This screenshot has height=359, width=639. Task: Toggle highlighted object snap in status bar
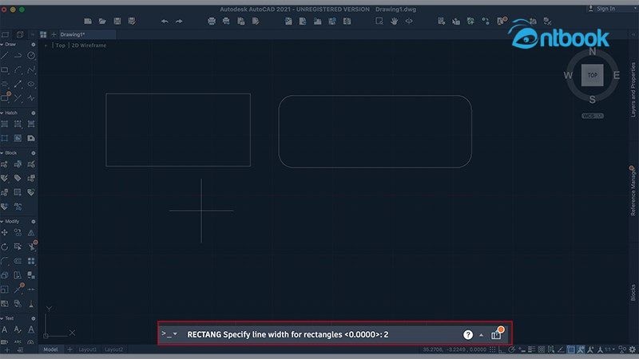point(571,349)
